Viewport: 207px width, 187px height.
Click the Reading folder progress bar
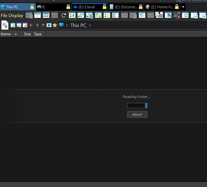click(137, 105)
